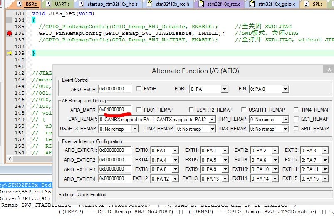Viewport: 334px width, 222px height.
Task: Open the PORT dropdown showing 0: PA
Action: (208, 89)
